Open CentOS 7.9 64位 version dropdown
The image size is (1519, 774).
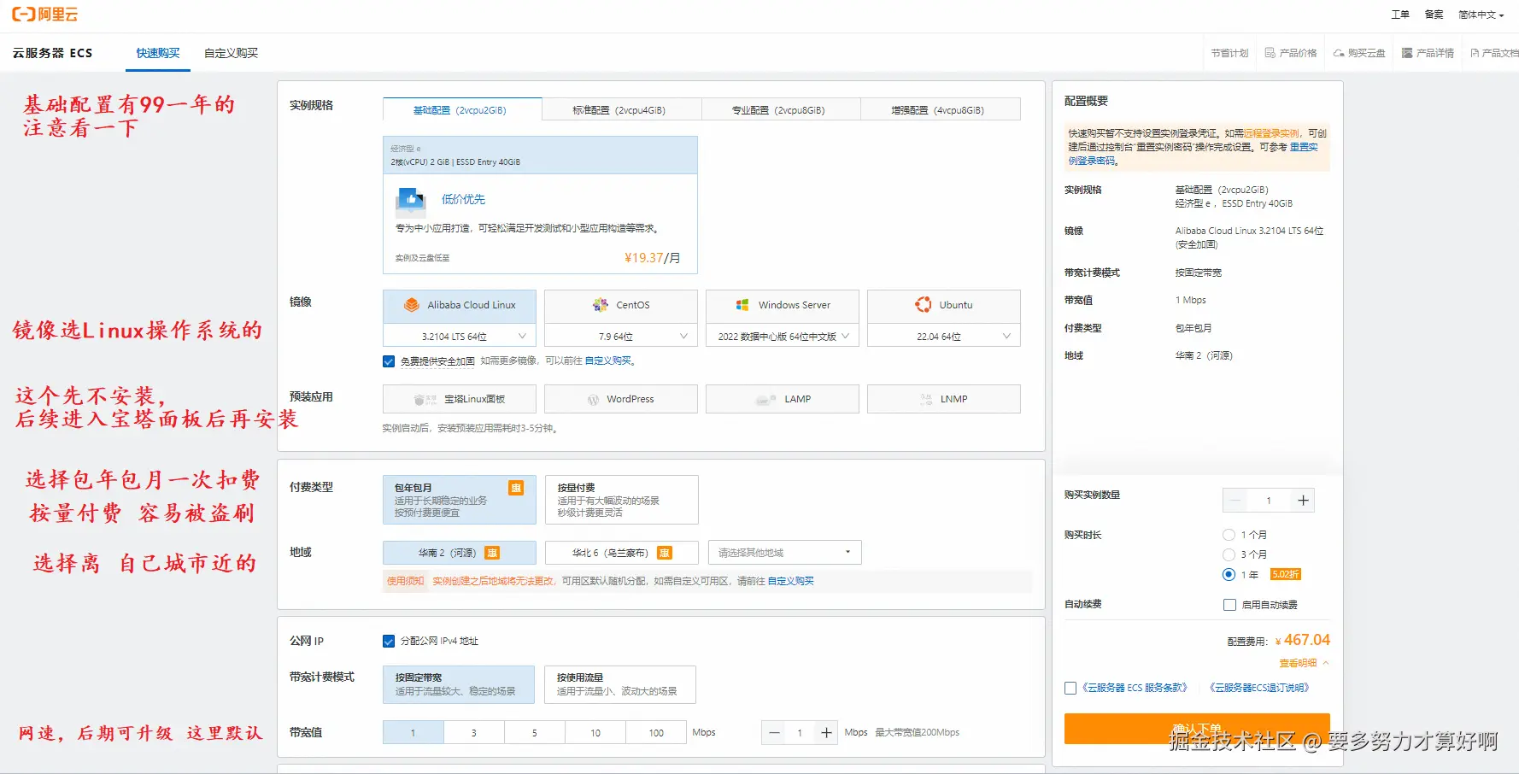click(x=621, y=337)
